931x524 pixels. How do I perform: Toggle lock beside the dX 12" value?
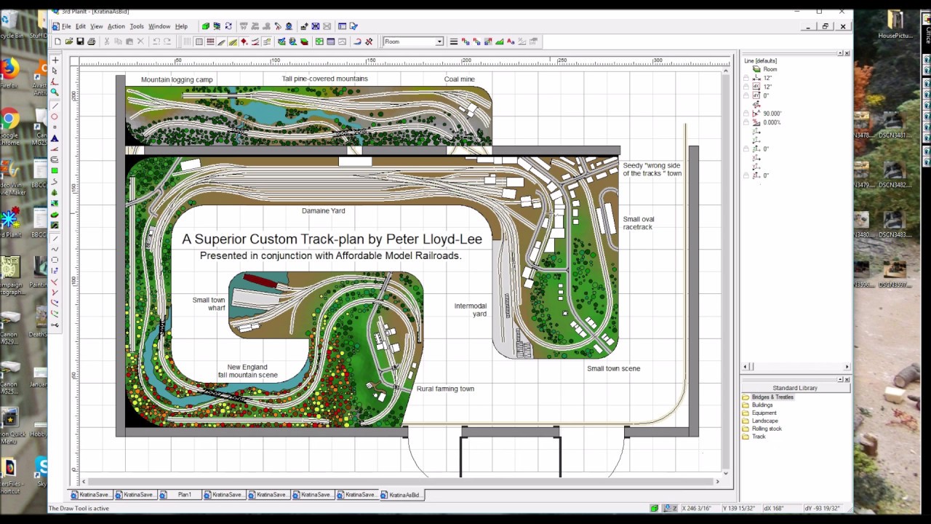746,87
